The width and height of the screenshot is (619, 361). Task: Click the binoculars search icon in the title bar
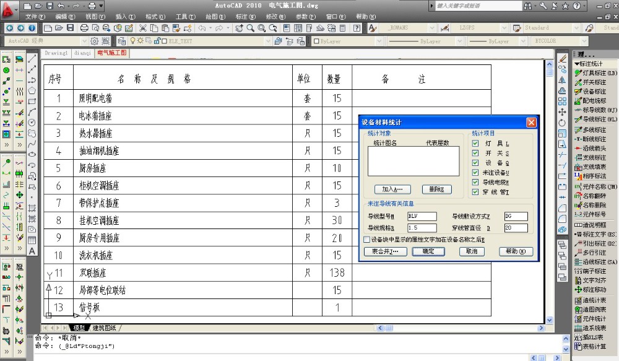point(528,6)
